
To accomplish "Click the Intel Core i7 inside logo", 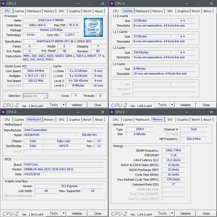I will [93, 27].
